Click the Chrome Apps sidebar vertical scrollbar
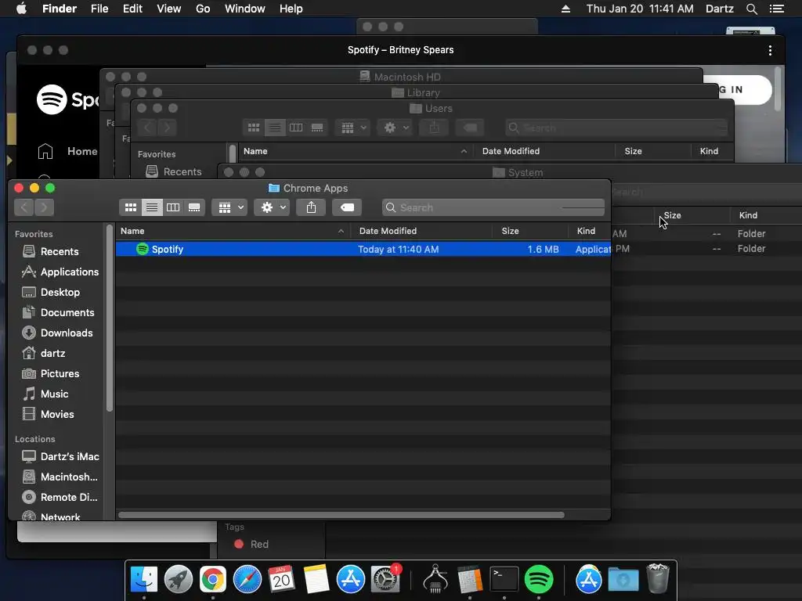802x601 pixels. point(109,318)
